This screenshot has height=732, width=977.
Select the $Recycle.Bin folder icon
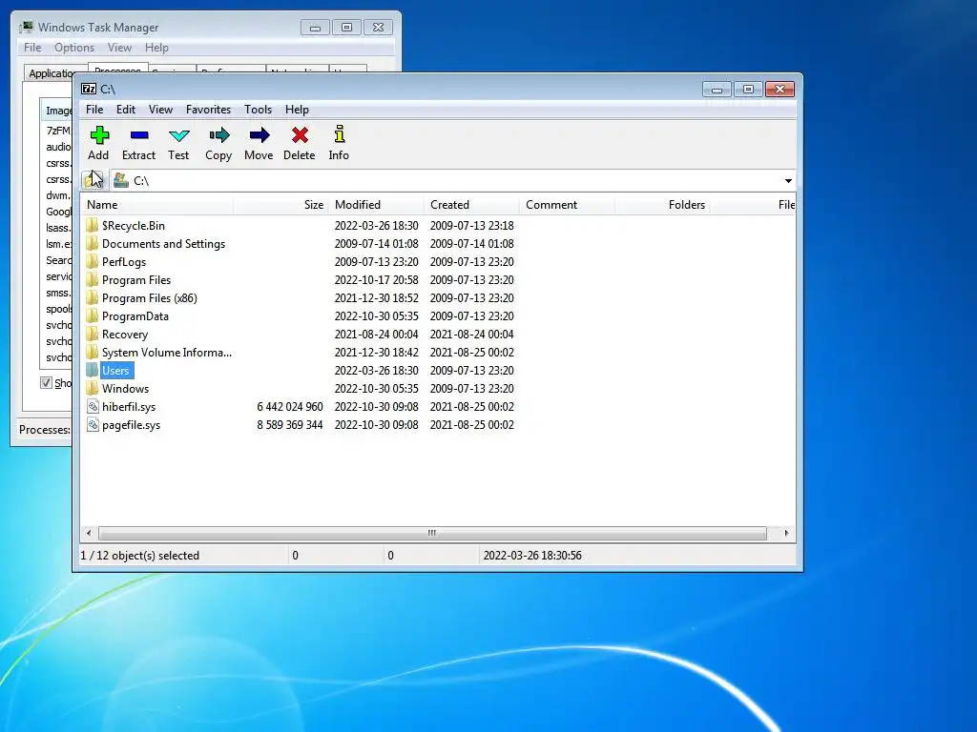point(93,225)
